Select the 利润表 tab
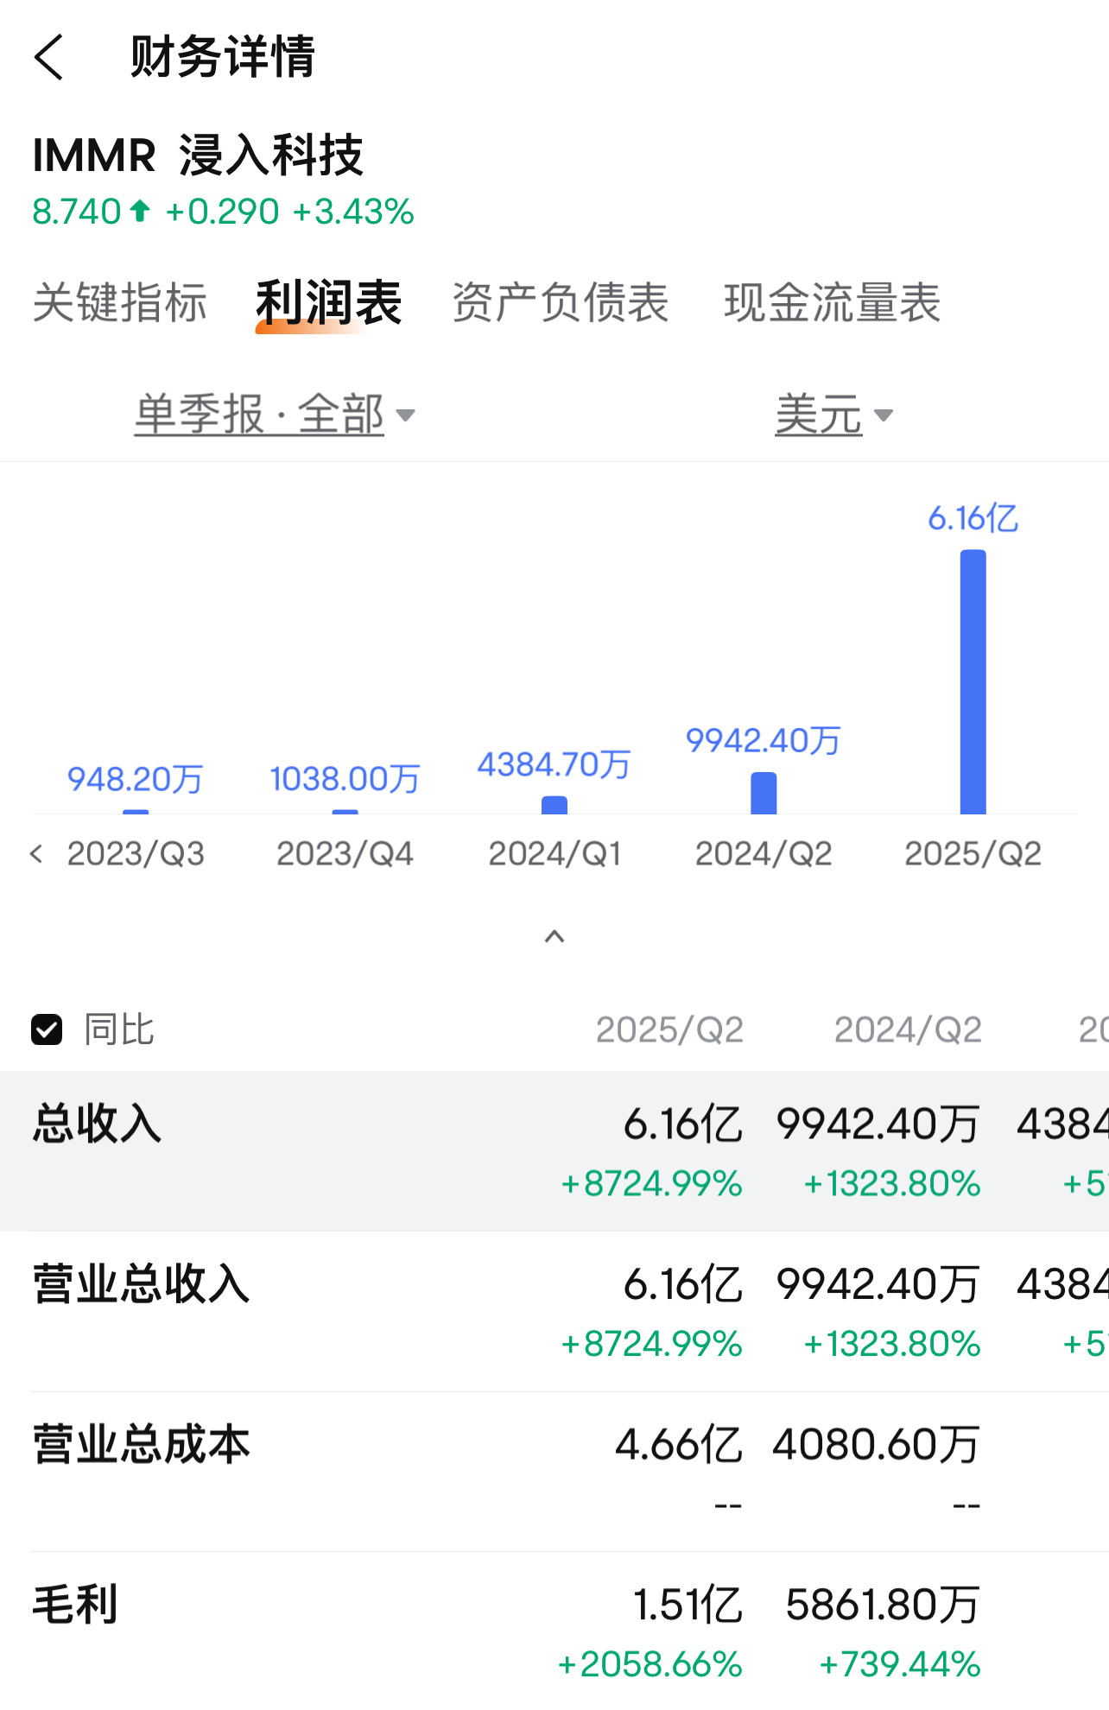Screen dimensions: 1109x1710 point(329,302)
